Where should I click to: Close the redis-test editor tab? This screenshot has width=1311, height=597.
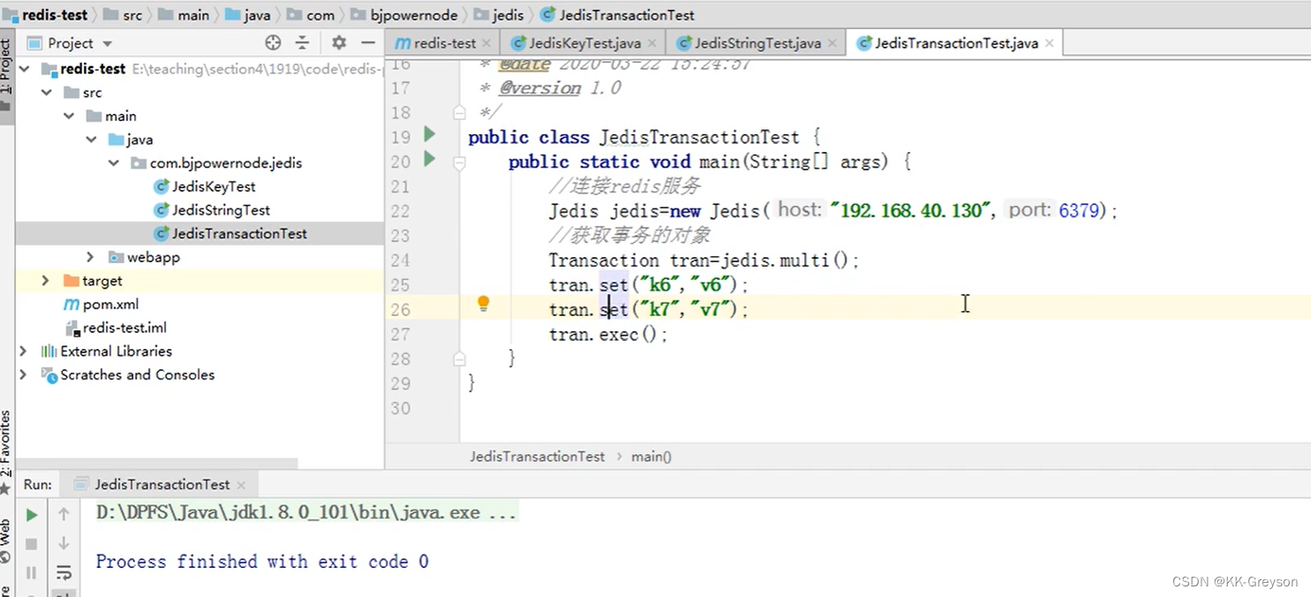coord(487,42)
